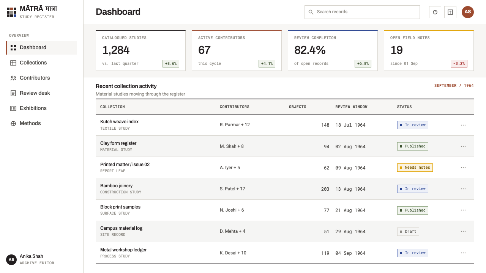Click the Dashboard grid icon in sidebar
Viewport: 486px width, 273px height.
(13, 48)
